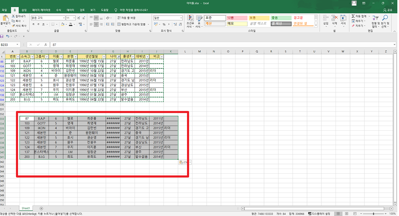399x216 pixels.
Task: Click the Borders icon in the font group
Action: (x=53, y=24)
